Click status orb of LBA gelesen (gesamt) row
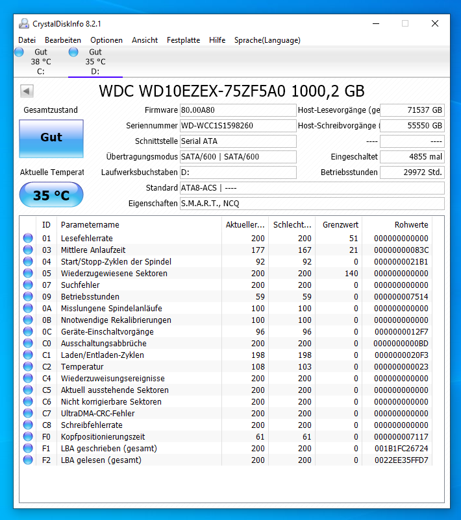 28,460
